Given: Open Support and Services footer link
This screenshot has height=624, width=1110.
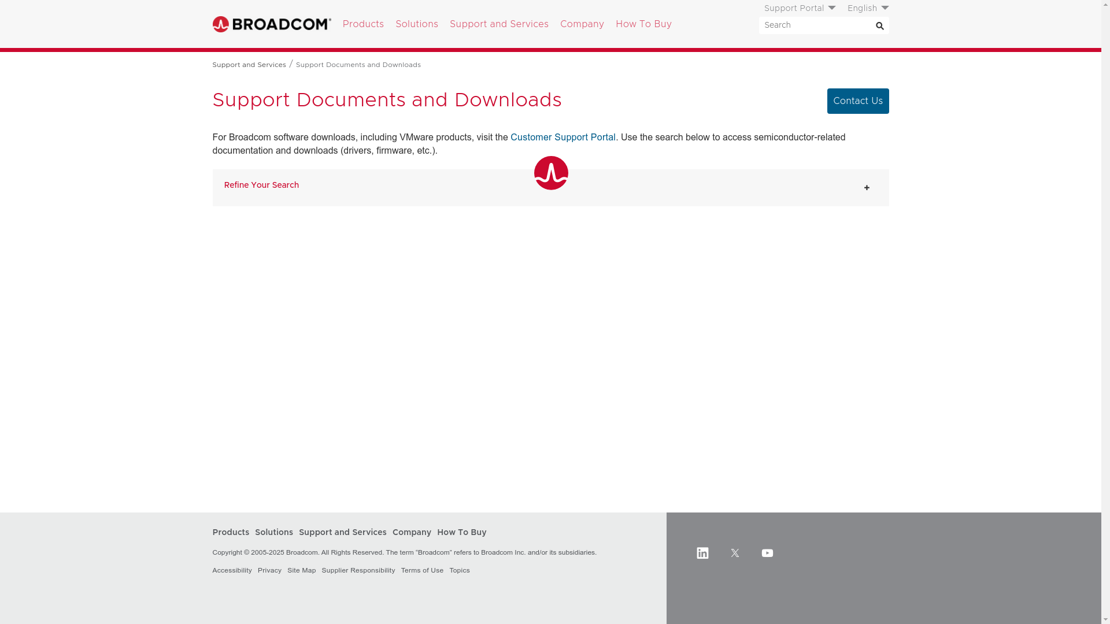Looking at the screenshot, I should [x=343, y=533].
